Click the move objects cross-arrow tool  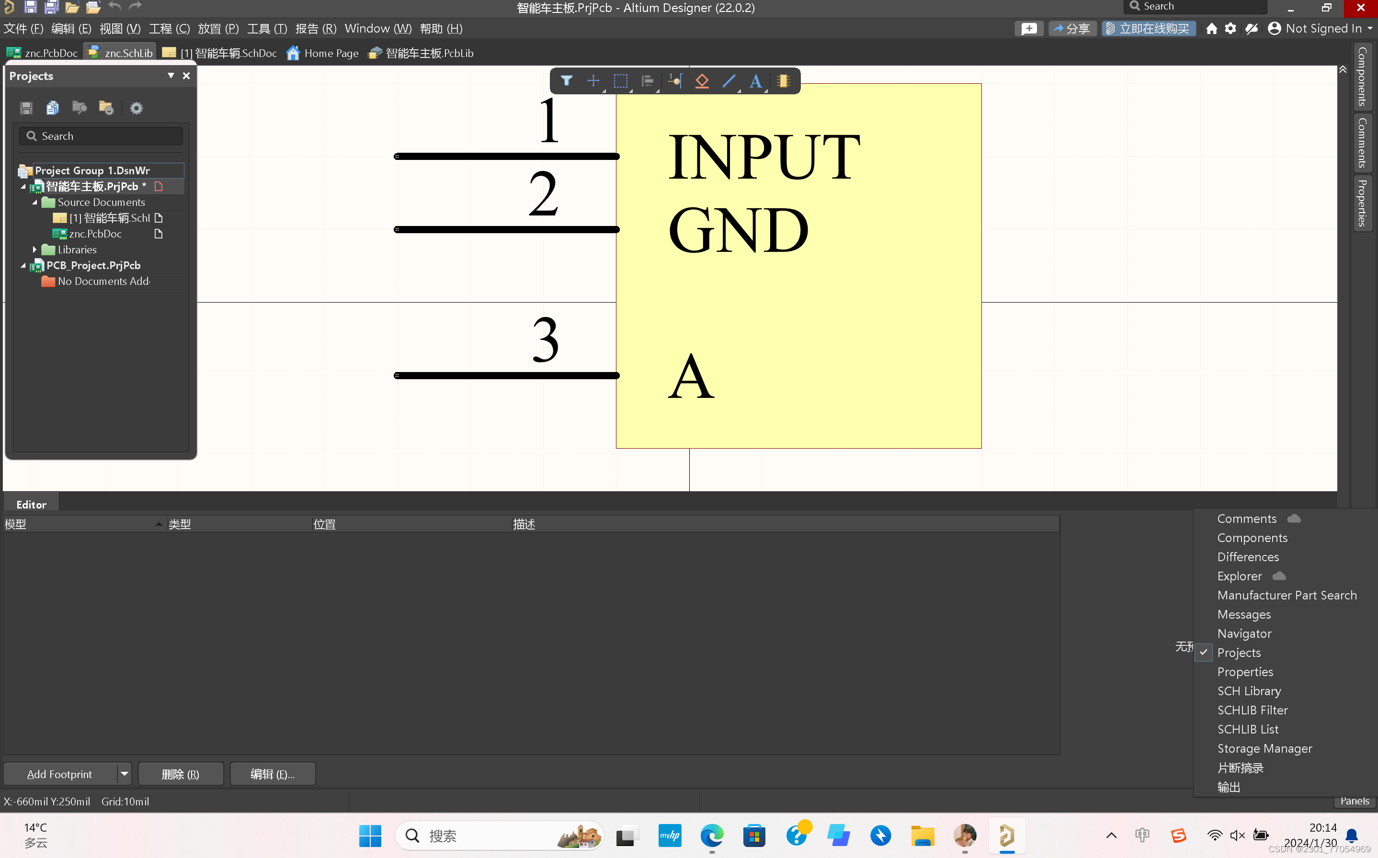(x=593, y=81)
